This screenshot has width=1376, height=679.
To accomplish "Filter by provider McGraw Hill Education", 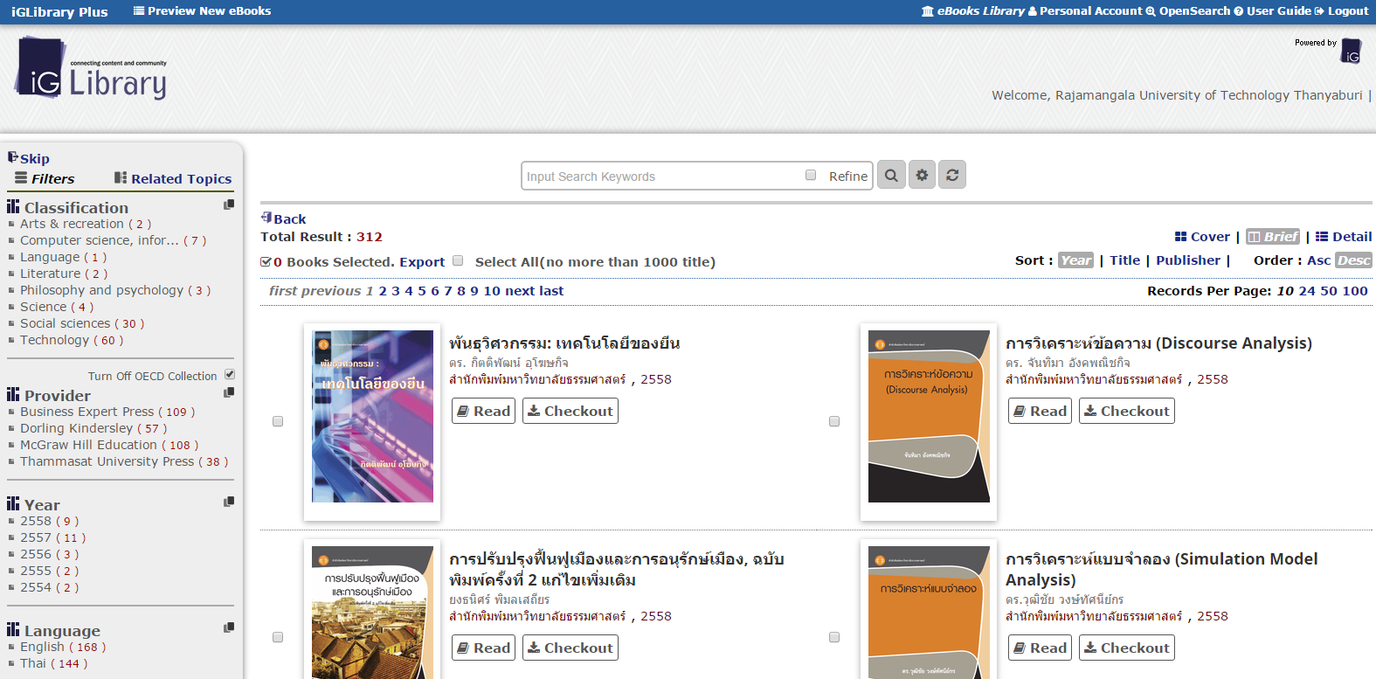I will 109,445.
